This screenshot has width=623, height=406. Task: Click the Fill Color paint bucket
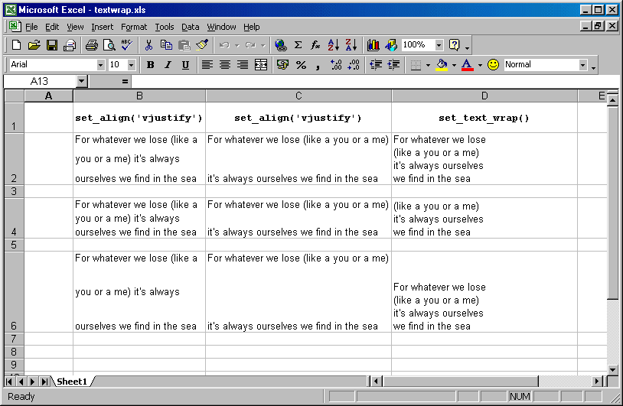coord(441,65)
